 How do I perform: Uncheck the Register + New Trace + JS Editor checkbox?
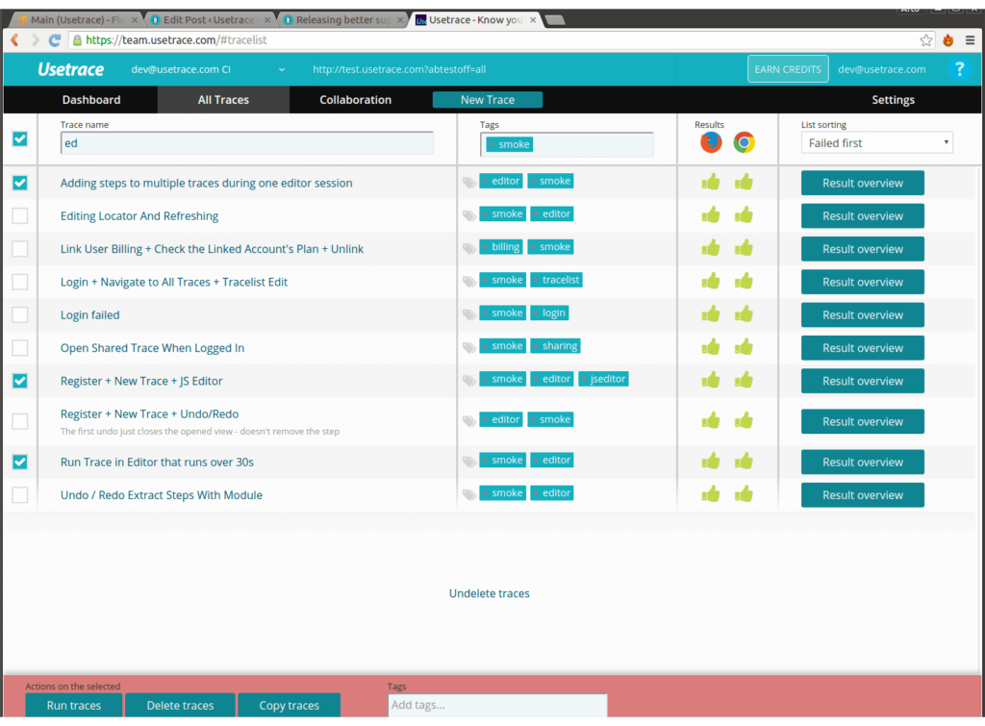coord(20,381)
